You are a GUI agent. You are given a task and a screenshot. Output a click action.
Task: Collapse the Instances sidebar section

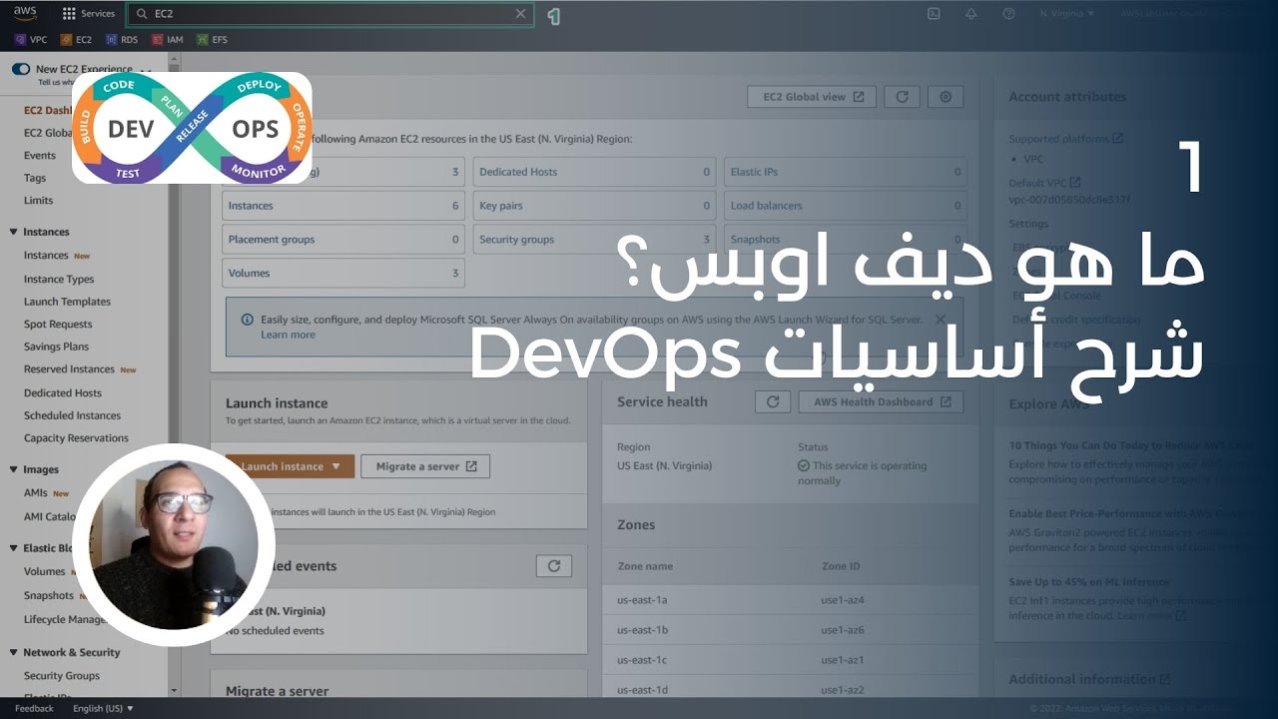(15, 232)
